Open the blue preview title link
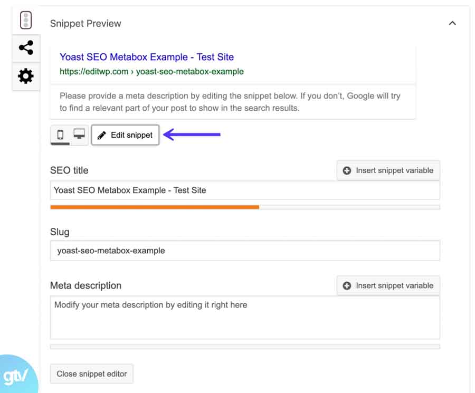This screenshot has height=393, width=475. pos(147,57)
